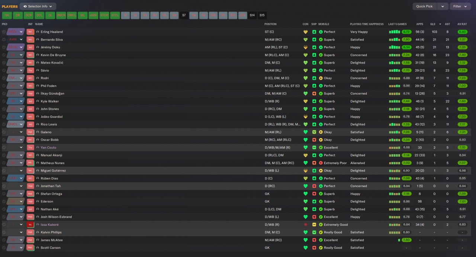Screen dimensions: 476x257
Task: Sort by the AV RAT column header
Action: pyautogui.click(x=462, y=24)
